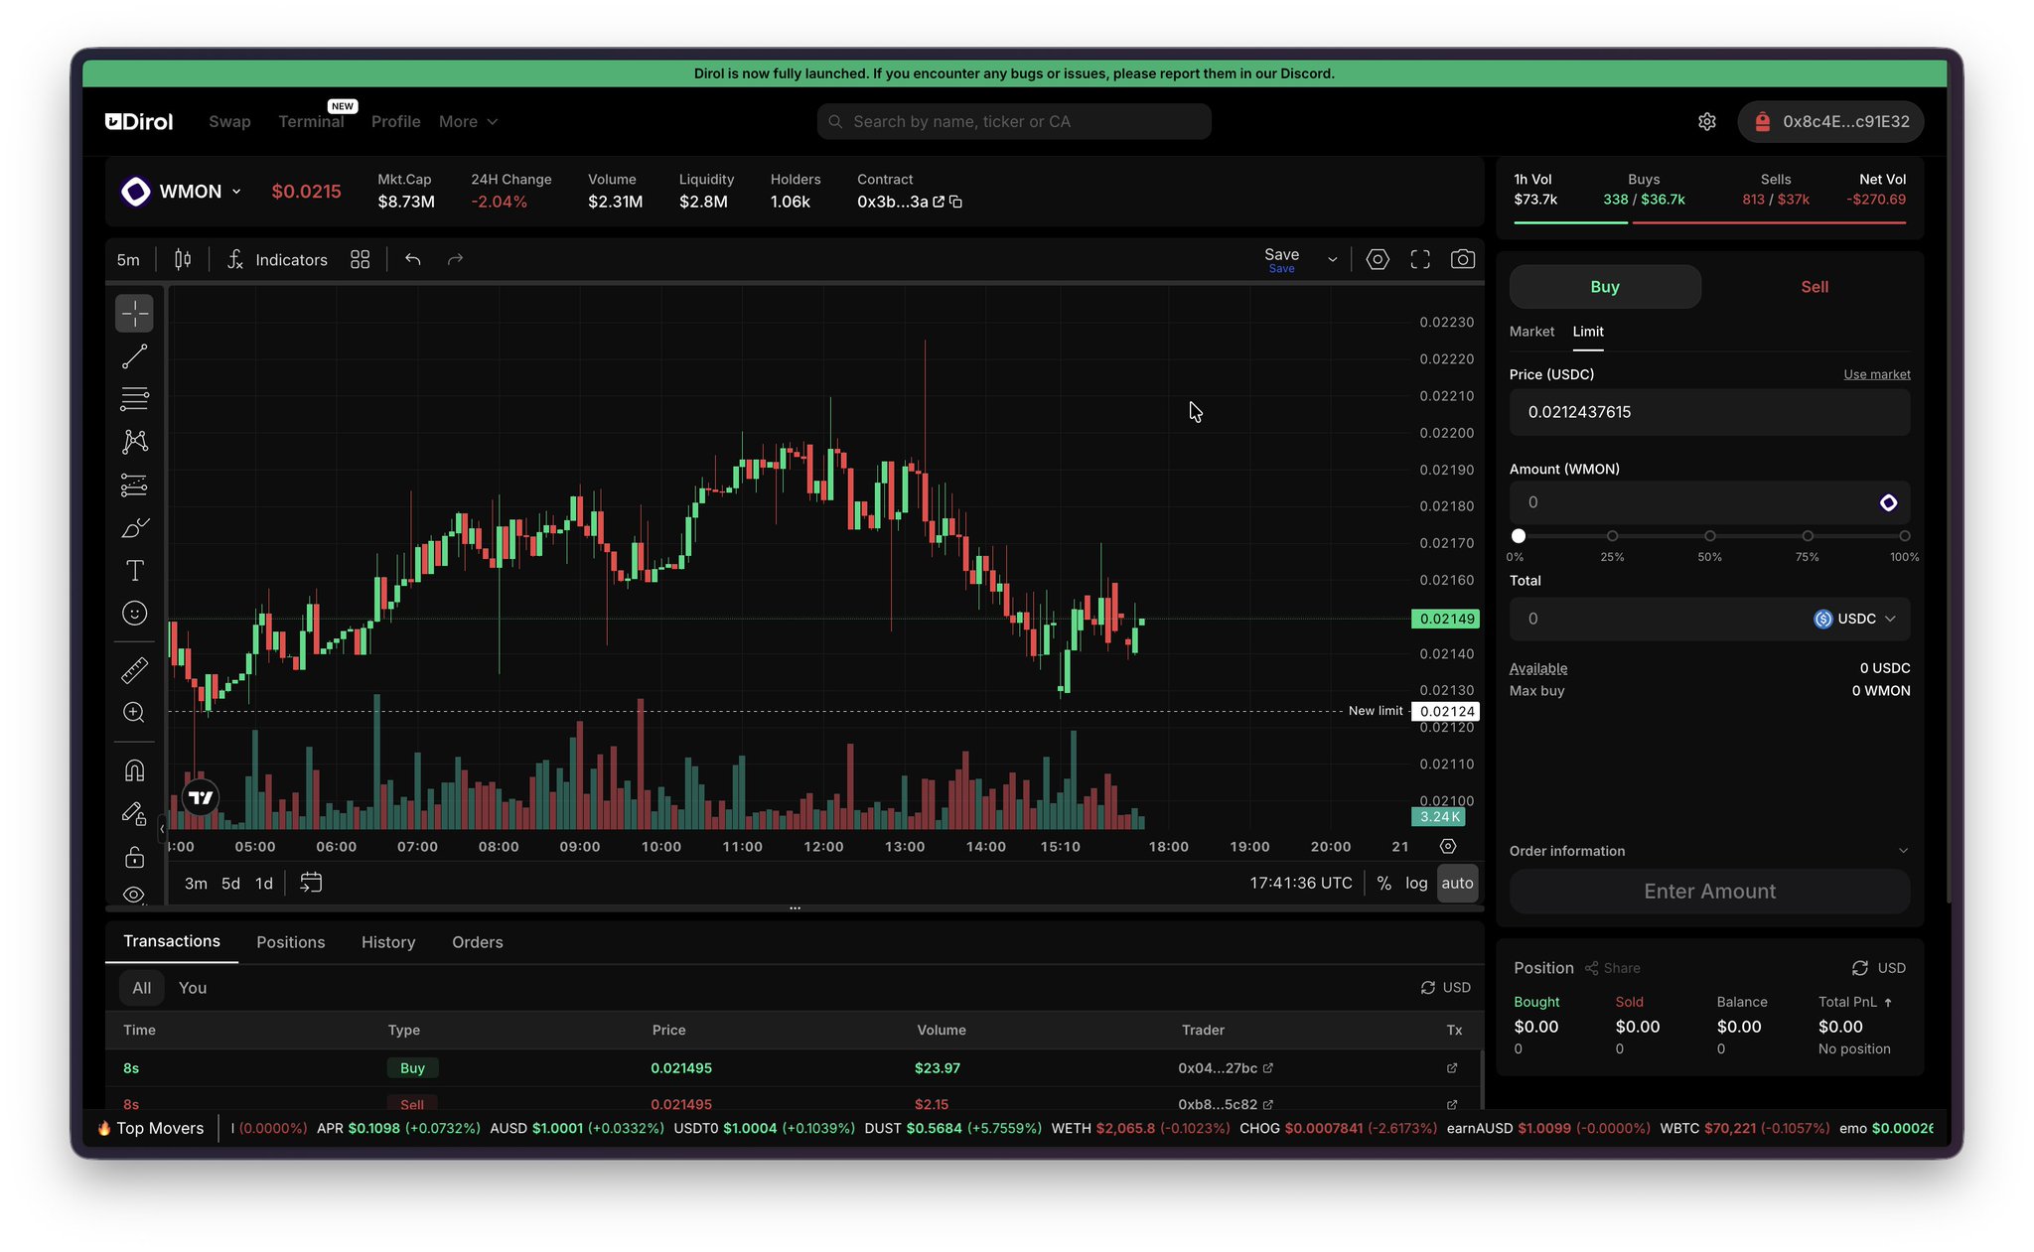This screenshot has height=1252, width=2034.
Task: Click the undo arrow in chart toolbar
Action: click(413, 259)
